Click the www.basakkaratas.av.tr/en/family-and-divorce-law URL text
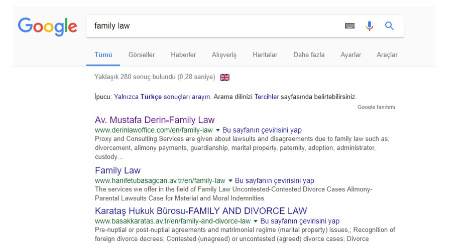This screenshot has height=250, width=467. (173, 221)
